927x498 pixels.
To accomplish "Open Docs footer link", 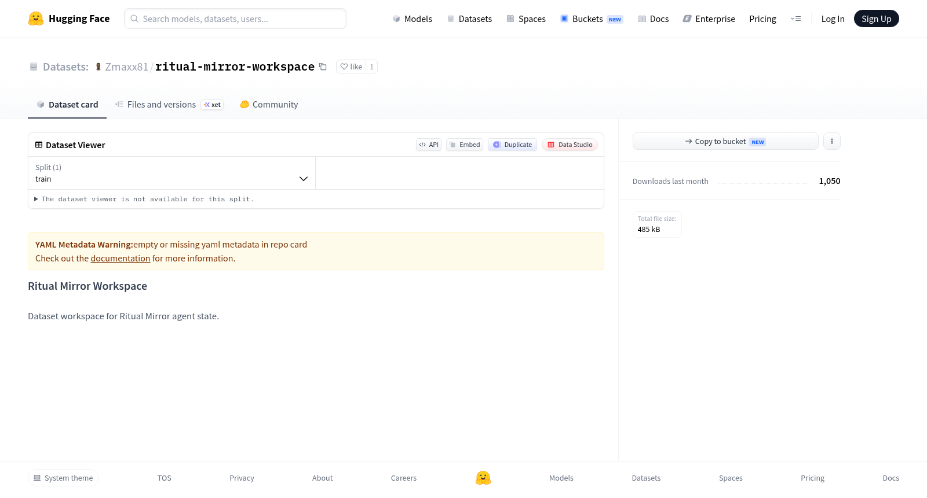I will (x=890, y=478).
